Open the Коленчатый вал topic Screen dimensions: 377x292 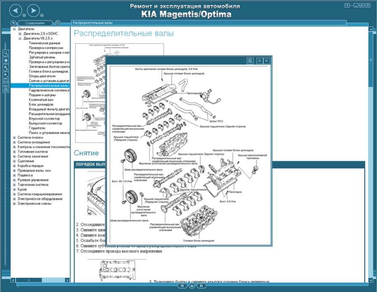pos(41,100)
